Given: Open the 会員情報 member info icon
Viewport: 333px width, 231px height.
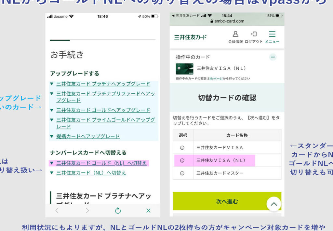Looking at the screenshot, I should (x=235, y=34).
